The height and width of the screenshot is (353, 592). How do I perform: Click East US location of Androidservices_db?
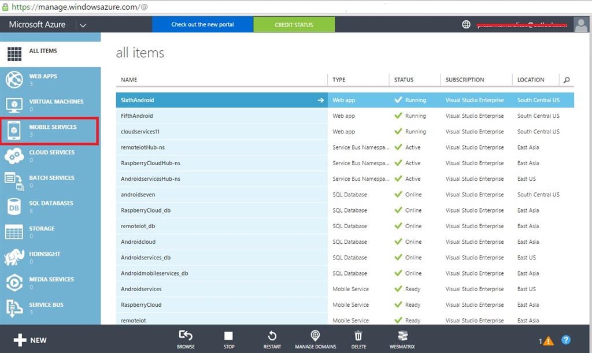click(x=526, y=258)
